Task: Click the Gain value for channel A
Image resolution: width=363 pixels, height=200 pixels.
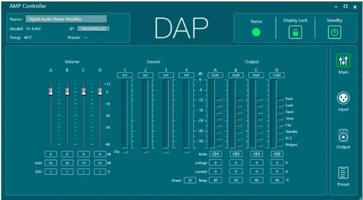Action: pyautogui.click(x=51, y=163)
